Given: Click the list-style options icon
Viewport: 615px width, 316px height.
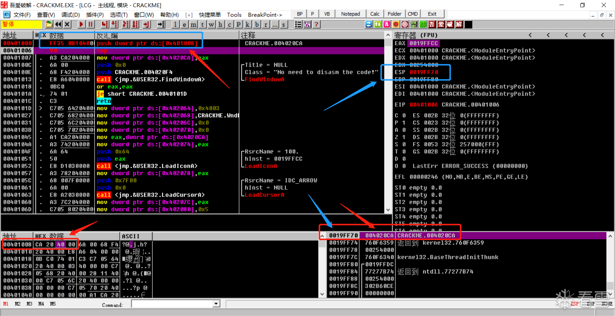Looking at the screenshot, I should point(298,24).
